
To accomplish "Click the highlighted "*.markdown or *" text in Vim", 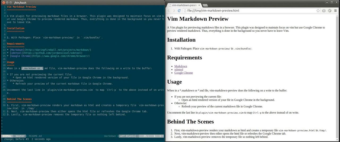I will click(x=32, y=68).
